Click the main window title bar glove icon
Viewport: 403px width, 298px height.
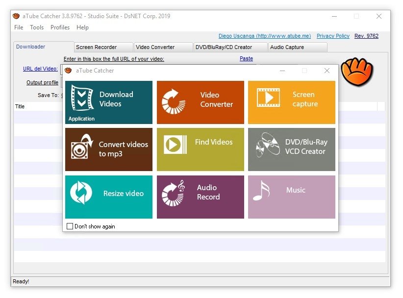point(16,16)
